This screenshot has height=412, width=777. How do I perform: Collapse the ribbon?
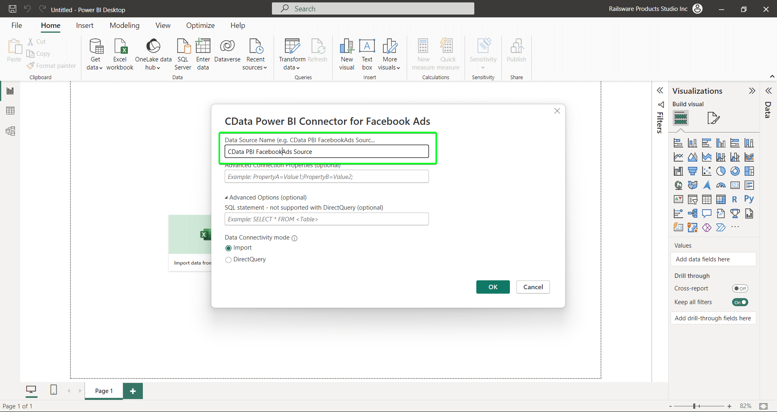click(x=772, y=76)
